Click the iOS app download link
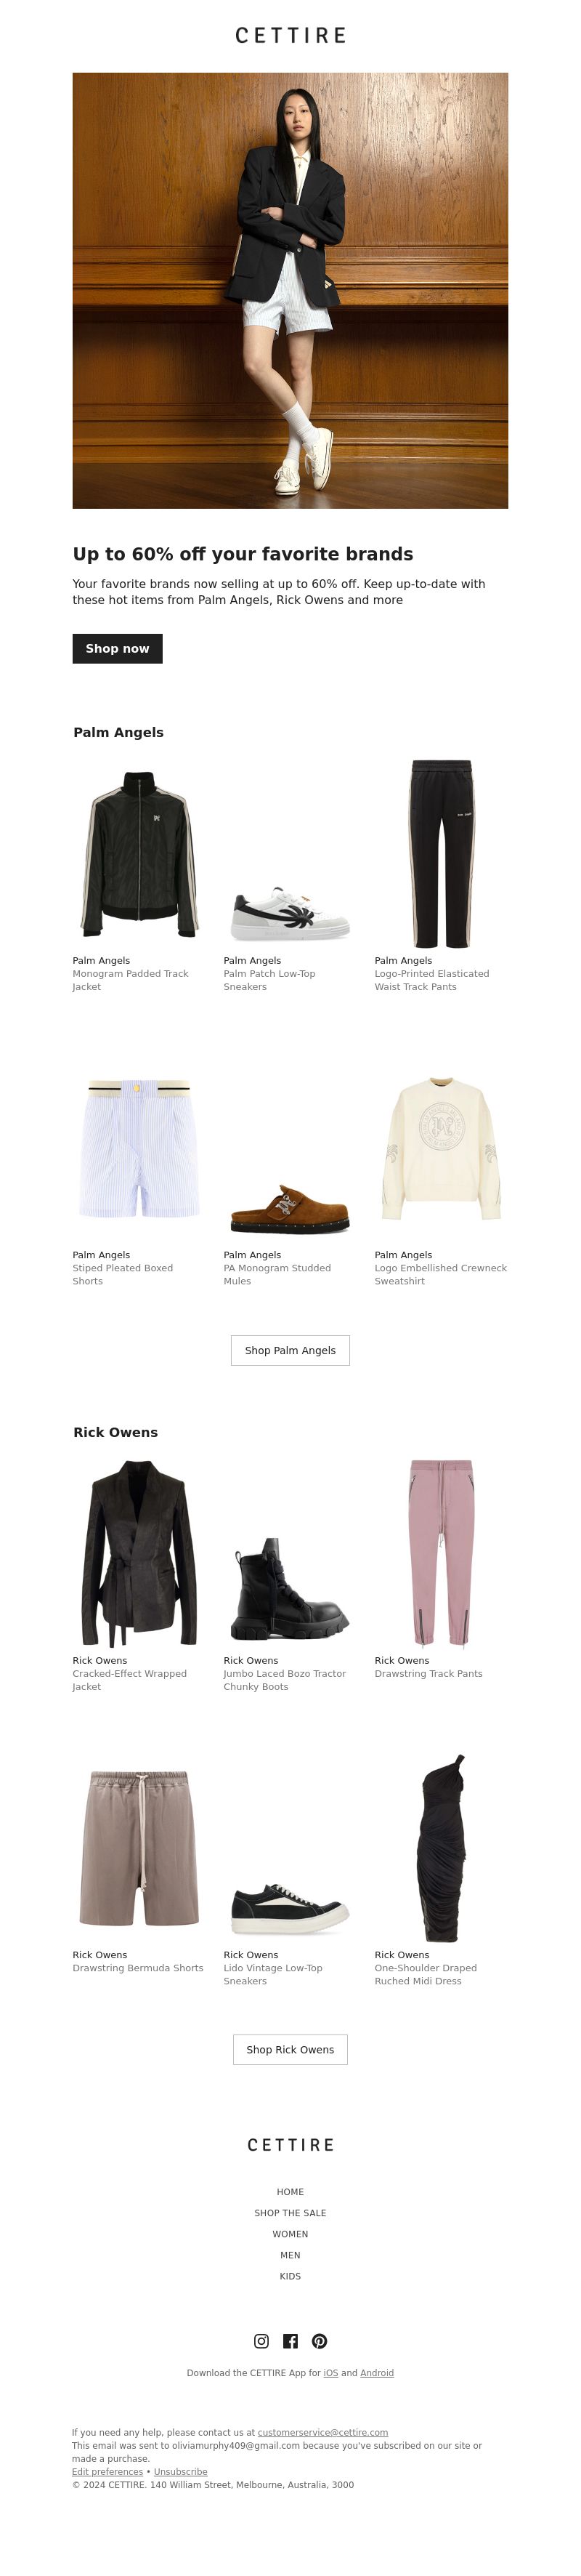581x2576 pixels. pyautogui.click(x=330, y=2372)
